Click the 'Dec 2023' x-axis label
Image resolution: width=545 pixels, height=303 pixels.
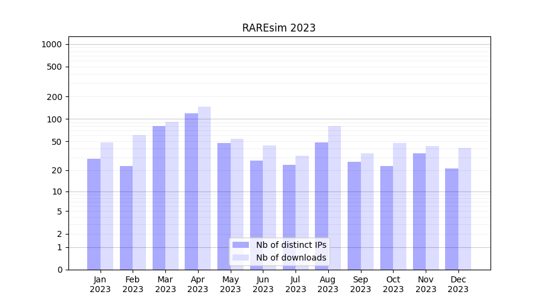[458, 284]
